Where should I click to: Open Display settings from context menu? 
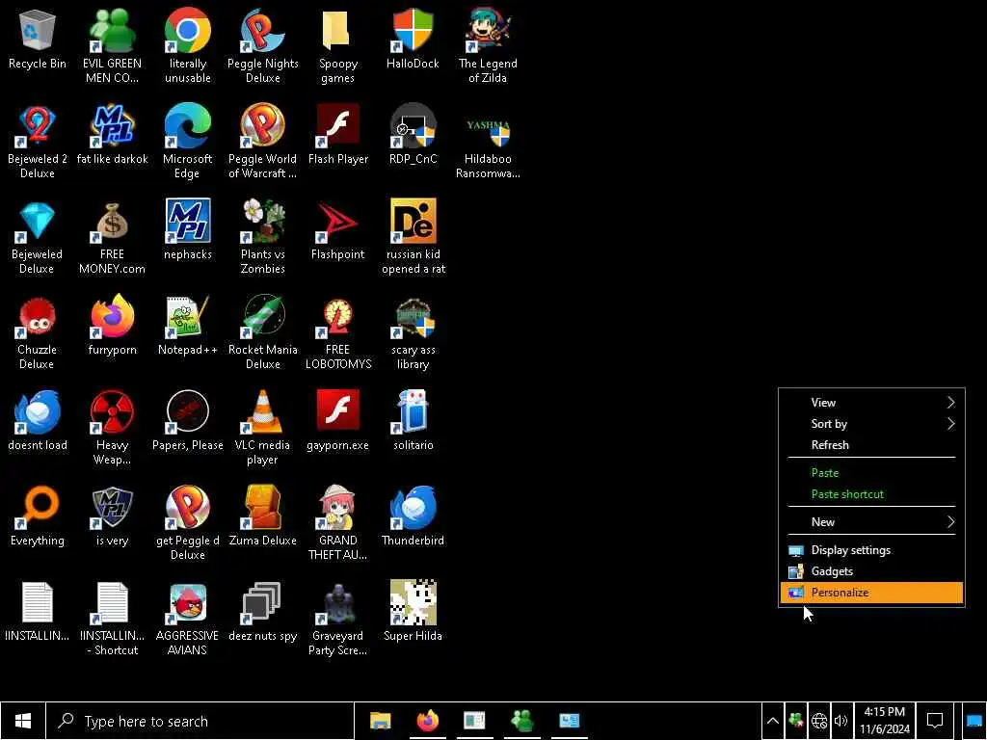point(871,550)
